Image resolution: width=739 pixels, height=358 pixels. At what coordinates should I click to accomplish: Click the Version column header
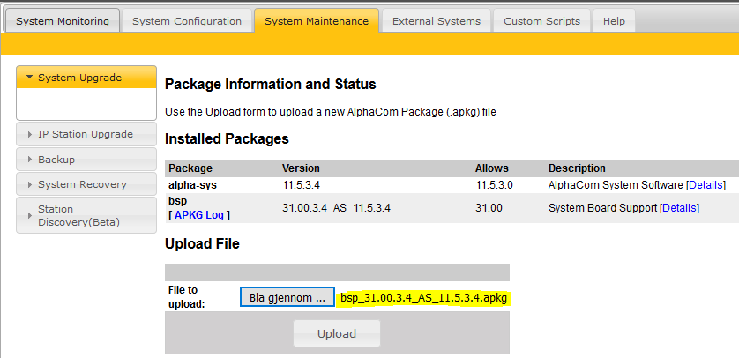coord(301,168)
